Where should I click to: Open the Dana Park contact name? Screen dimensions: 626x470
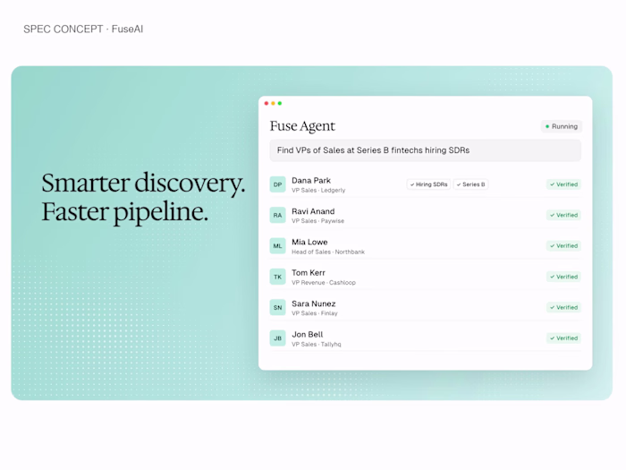point(311,181)
